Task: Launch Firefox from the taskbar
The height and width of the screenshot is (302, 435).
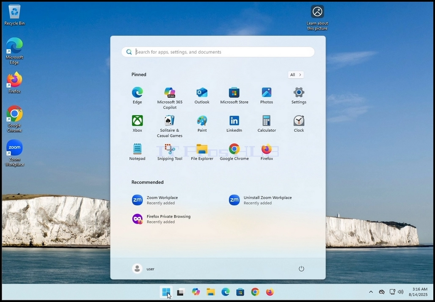Action: 270,292
